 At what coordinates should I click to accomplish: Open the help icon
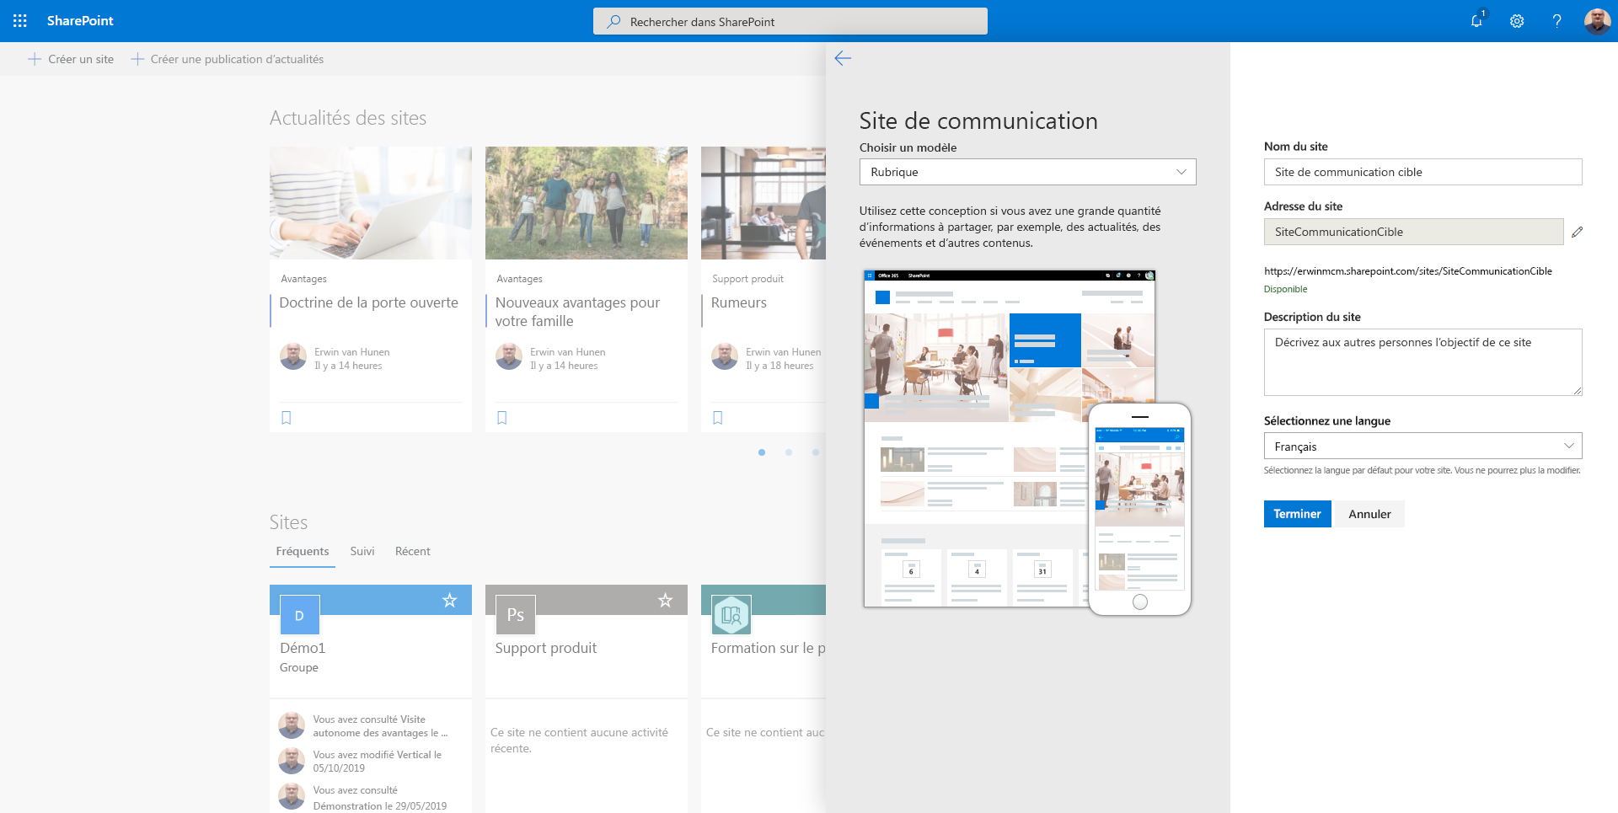[1556, 20]
